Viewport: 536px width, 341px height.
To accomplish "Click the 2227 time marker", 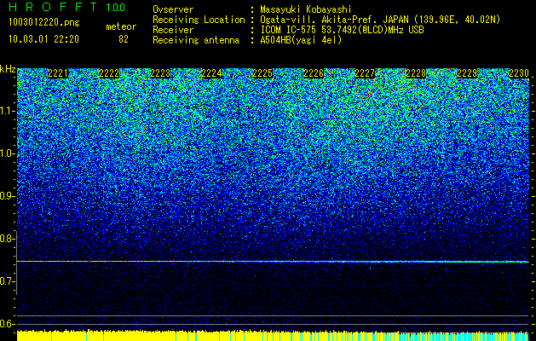I will [x=365, y=73].
